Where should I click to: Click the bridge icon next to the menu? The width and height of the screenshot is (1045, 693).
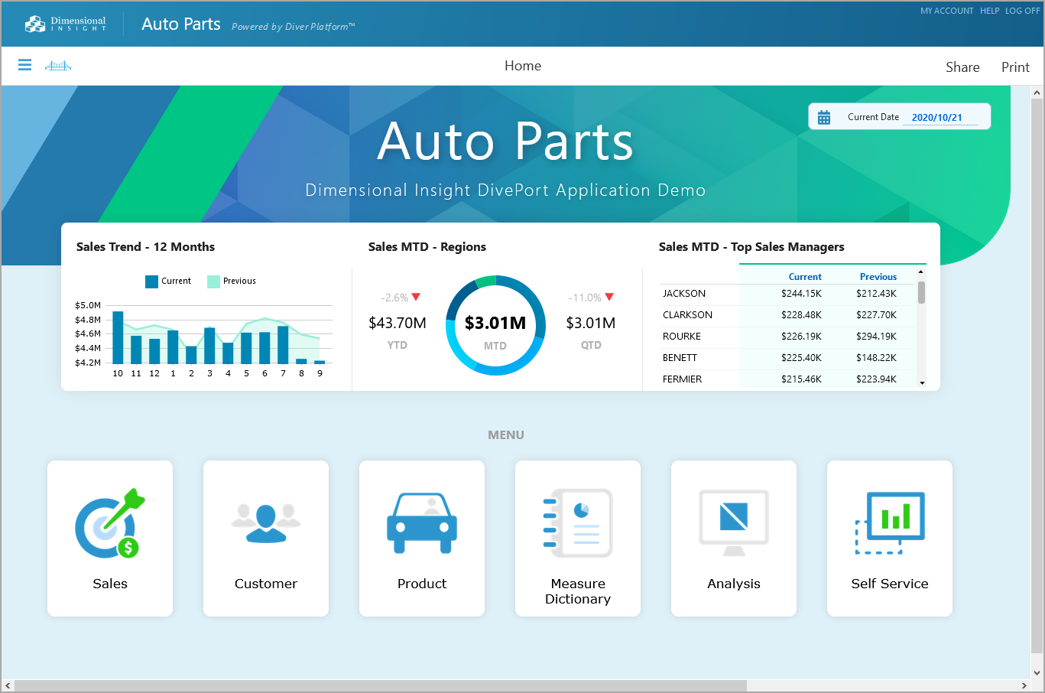tap(57, 66)
